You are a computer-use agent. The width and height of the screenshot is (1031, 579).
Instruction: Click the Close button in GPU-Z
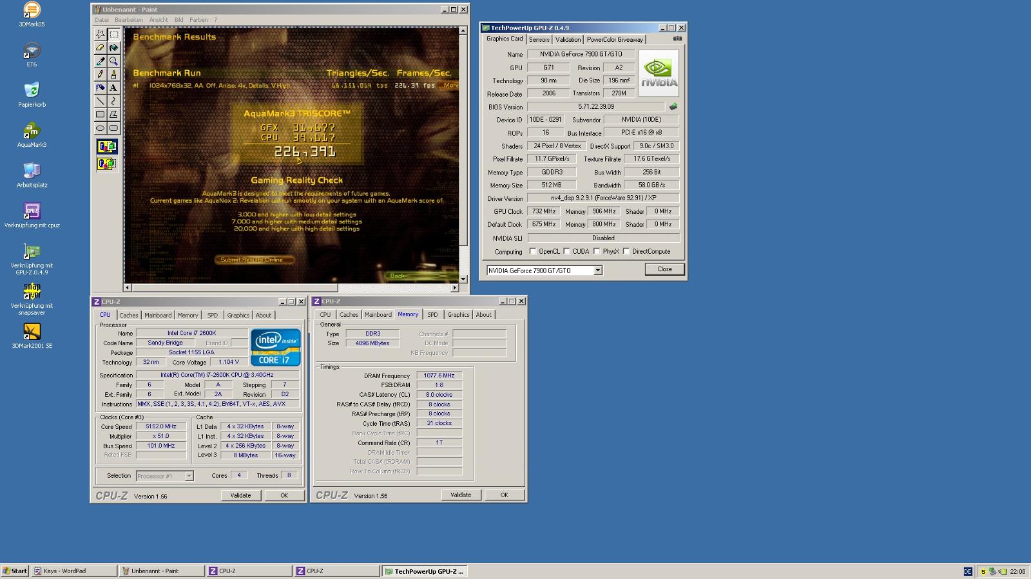tap(664, 269)
